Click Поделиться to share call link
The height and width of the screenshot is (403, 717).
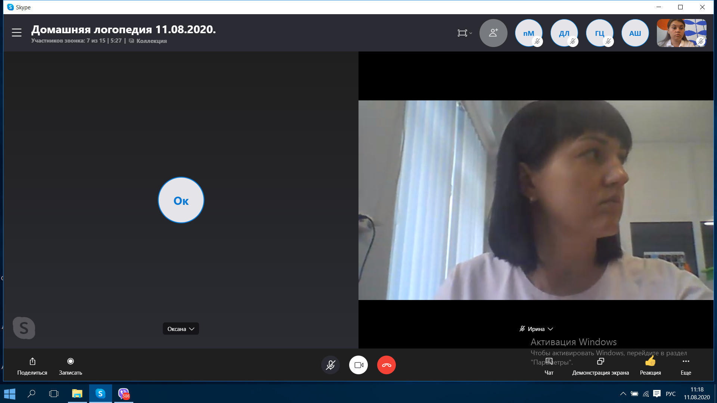(x=32, y=366)
